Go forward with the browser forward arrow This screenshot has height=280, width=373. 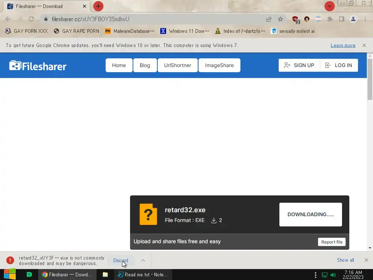coord(20,19)
